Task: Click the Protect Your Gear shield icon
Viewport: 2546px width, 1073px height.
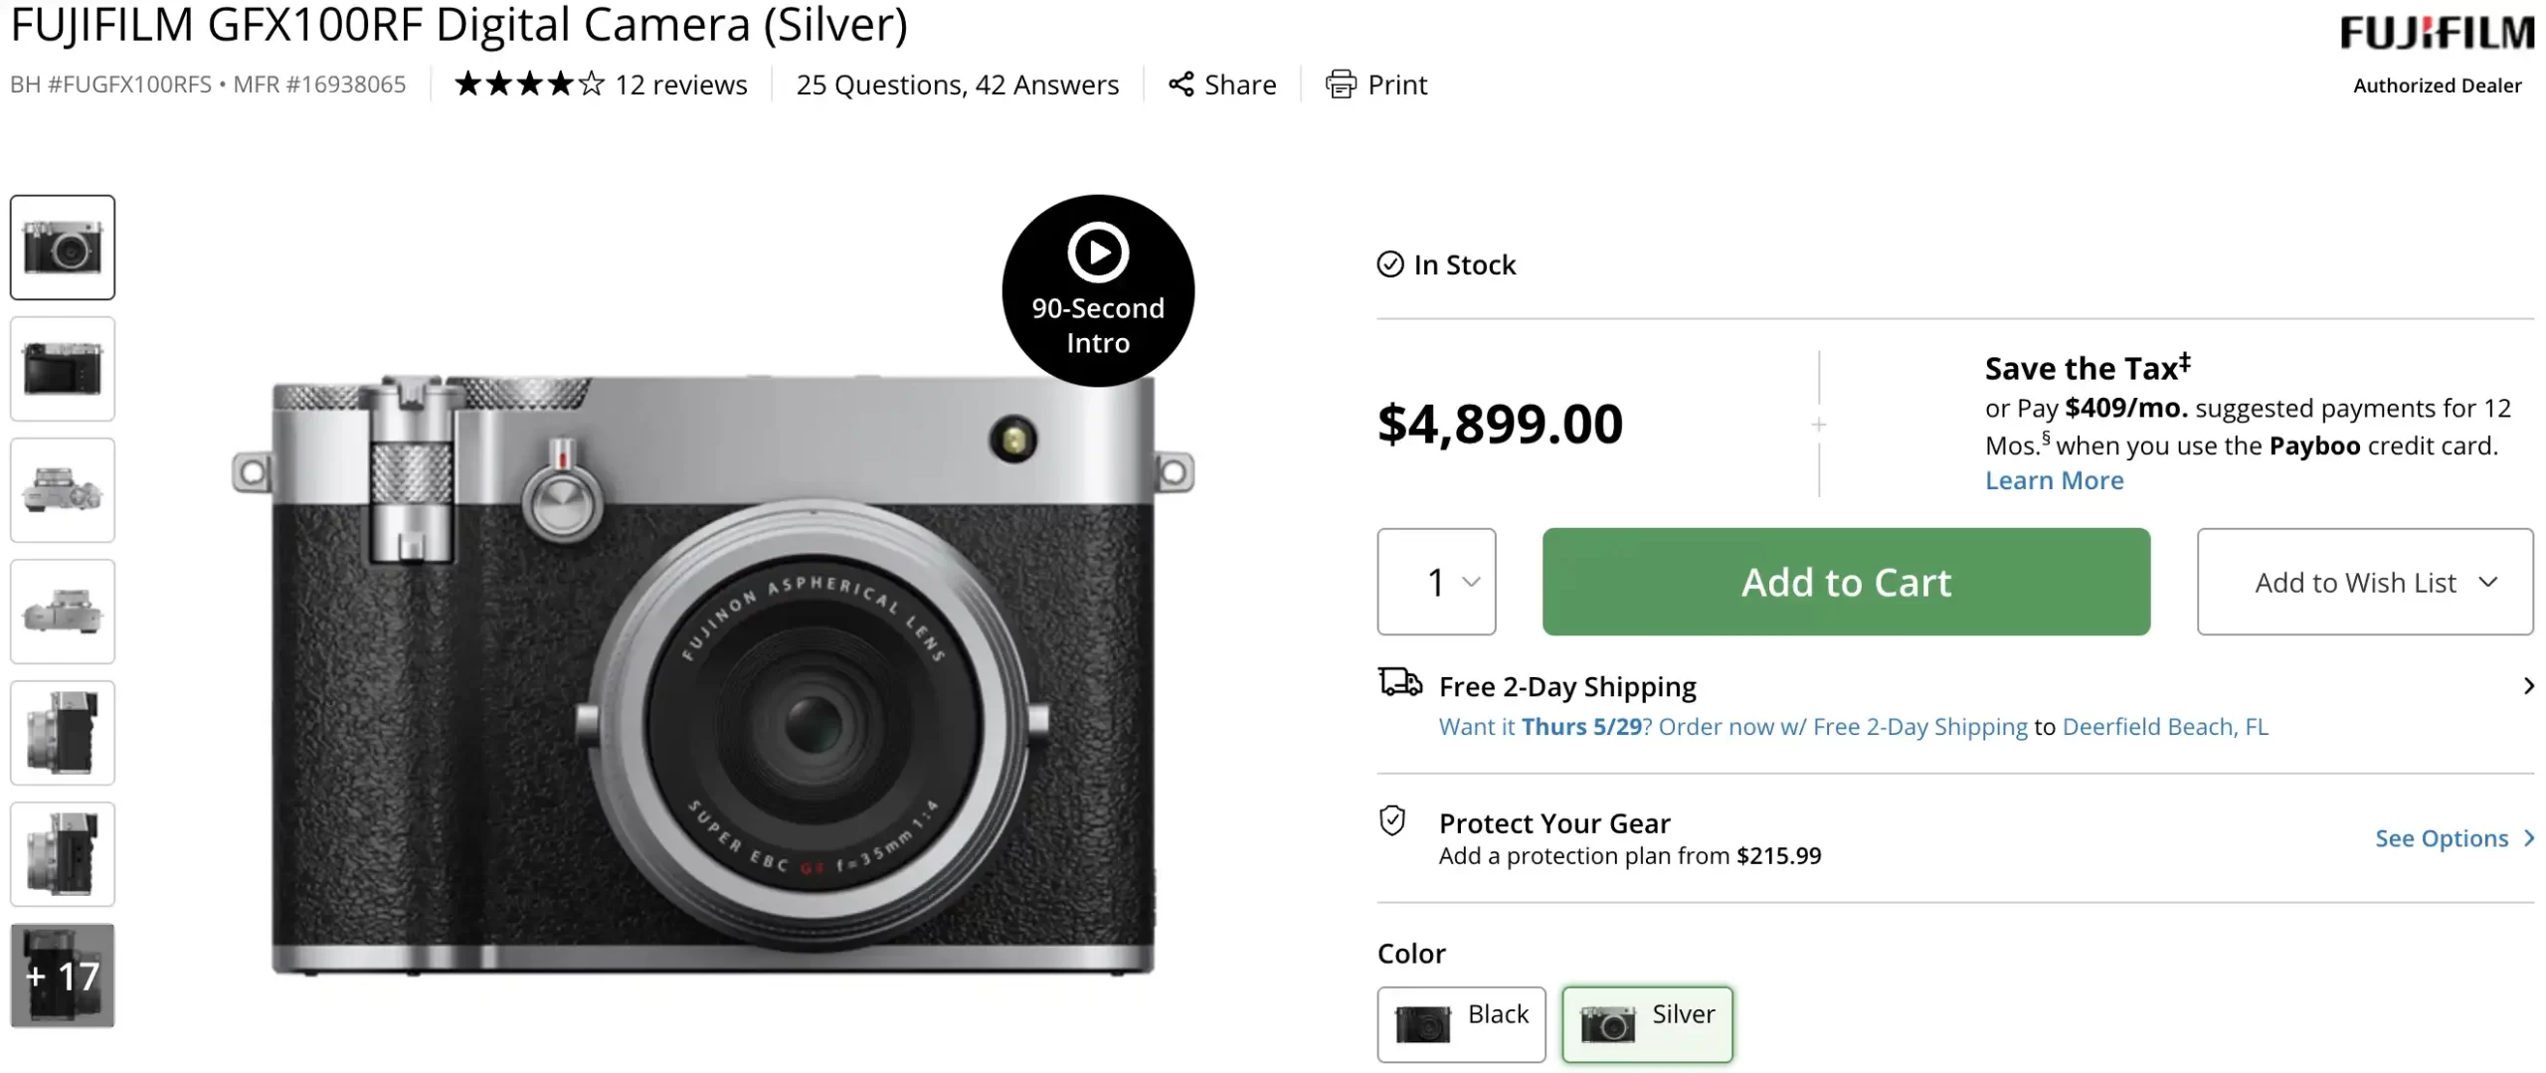Action: tap(1392, 821)
